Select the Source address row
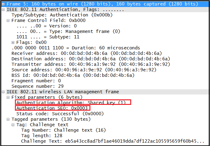 pyautogui.click(x=84, y=70)
